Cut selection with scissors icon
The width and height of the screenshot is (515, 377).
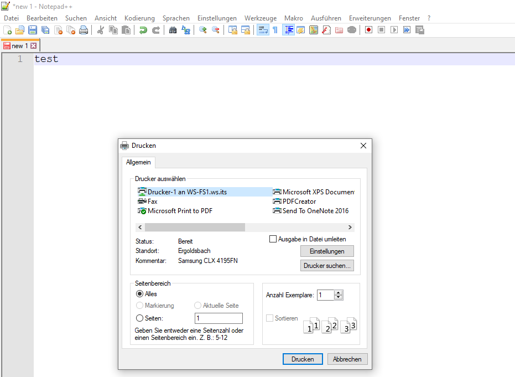point(101,30)
